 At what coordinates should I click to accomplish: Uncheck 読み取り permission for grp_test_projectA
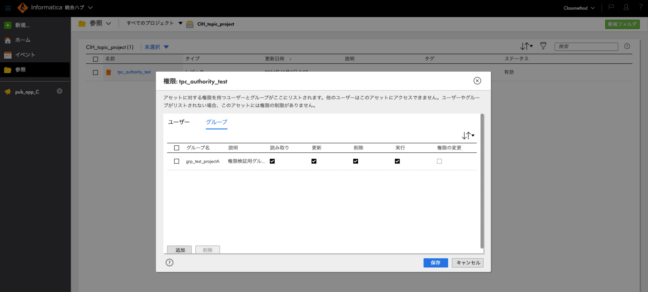click(272, 161)
